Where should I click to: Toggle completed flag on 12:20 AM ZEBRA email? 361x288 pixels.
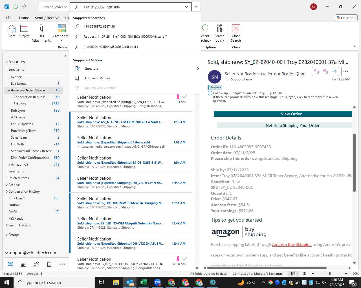184,259
